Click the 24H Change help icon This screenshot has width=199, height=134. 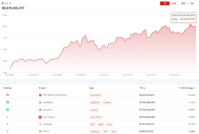[x=180, y=88]
